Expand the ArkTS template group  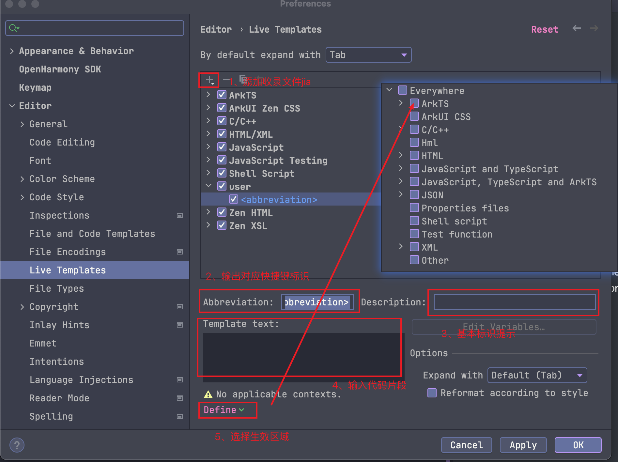pyautogui.click(x=208, y=95)
